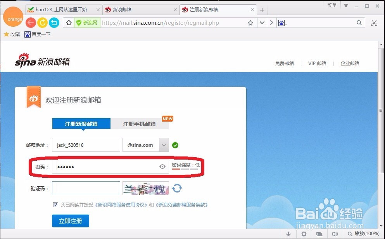Click the 立即注册 button
This screenshot has height=239, width=385.
point(70,220)
